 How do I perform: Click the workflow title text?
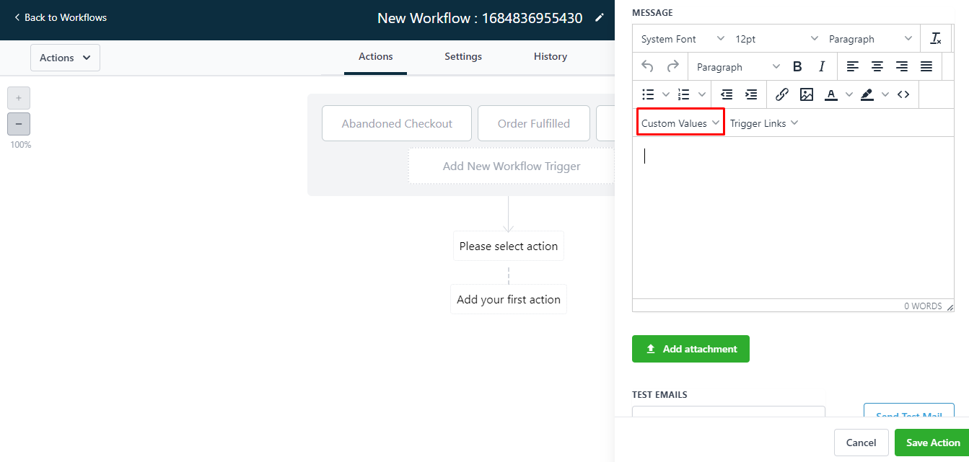(480, 18)
